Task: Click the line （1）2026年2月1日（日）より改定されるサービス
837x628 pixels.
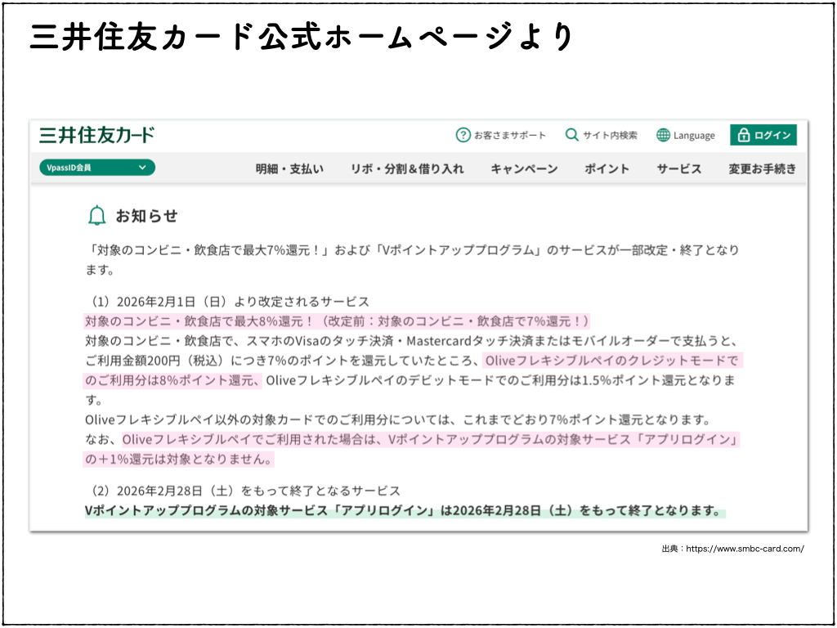Action: coord(230,302)
